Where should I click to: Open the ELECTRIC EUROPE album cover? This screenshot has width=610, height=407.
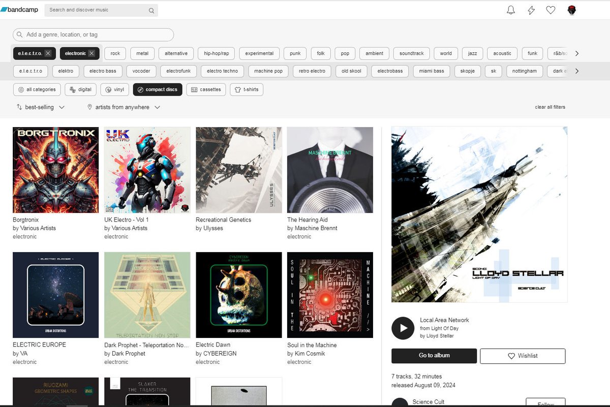pyautogui.click(x=55, y=295)
